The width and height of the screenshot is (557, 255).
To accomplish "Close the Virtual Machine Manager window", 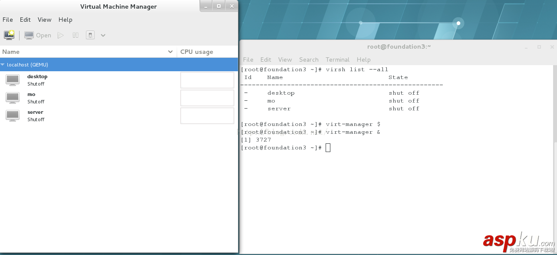I will pos(232,6).
